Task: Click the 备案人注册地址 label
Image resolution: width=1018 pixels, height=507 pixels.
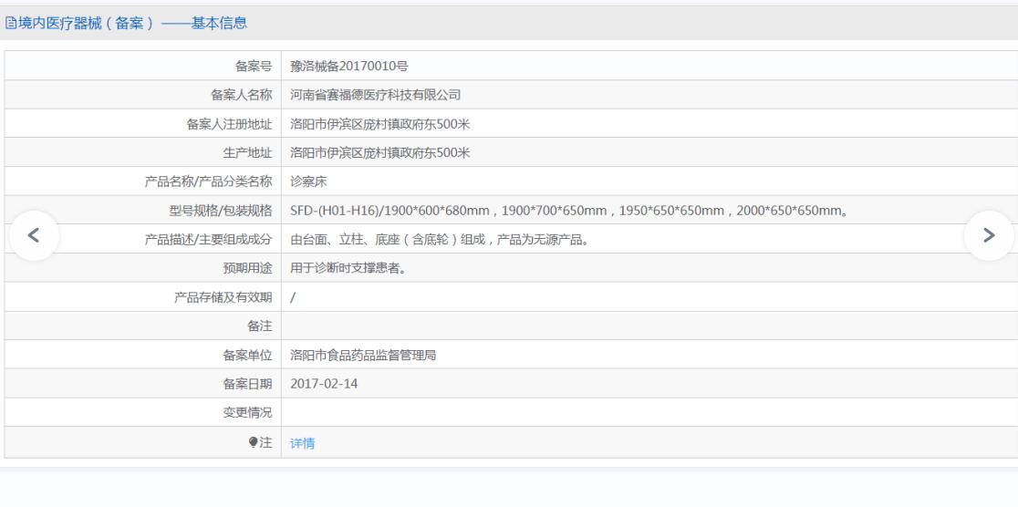Action: pyautogui.click(x=229, y=124)
